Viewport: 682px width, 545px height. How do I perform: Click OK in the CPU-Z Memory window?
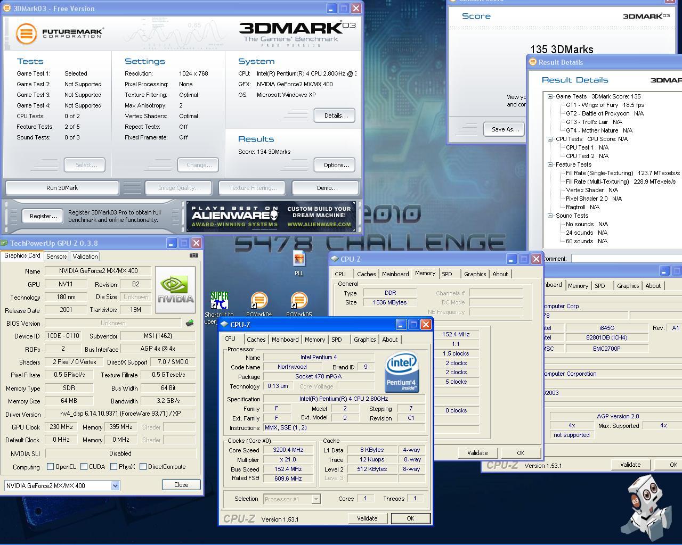pos(521,453)
